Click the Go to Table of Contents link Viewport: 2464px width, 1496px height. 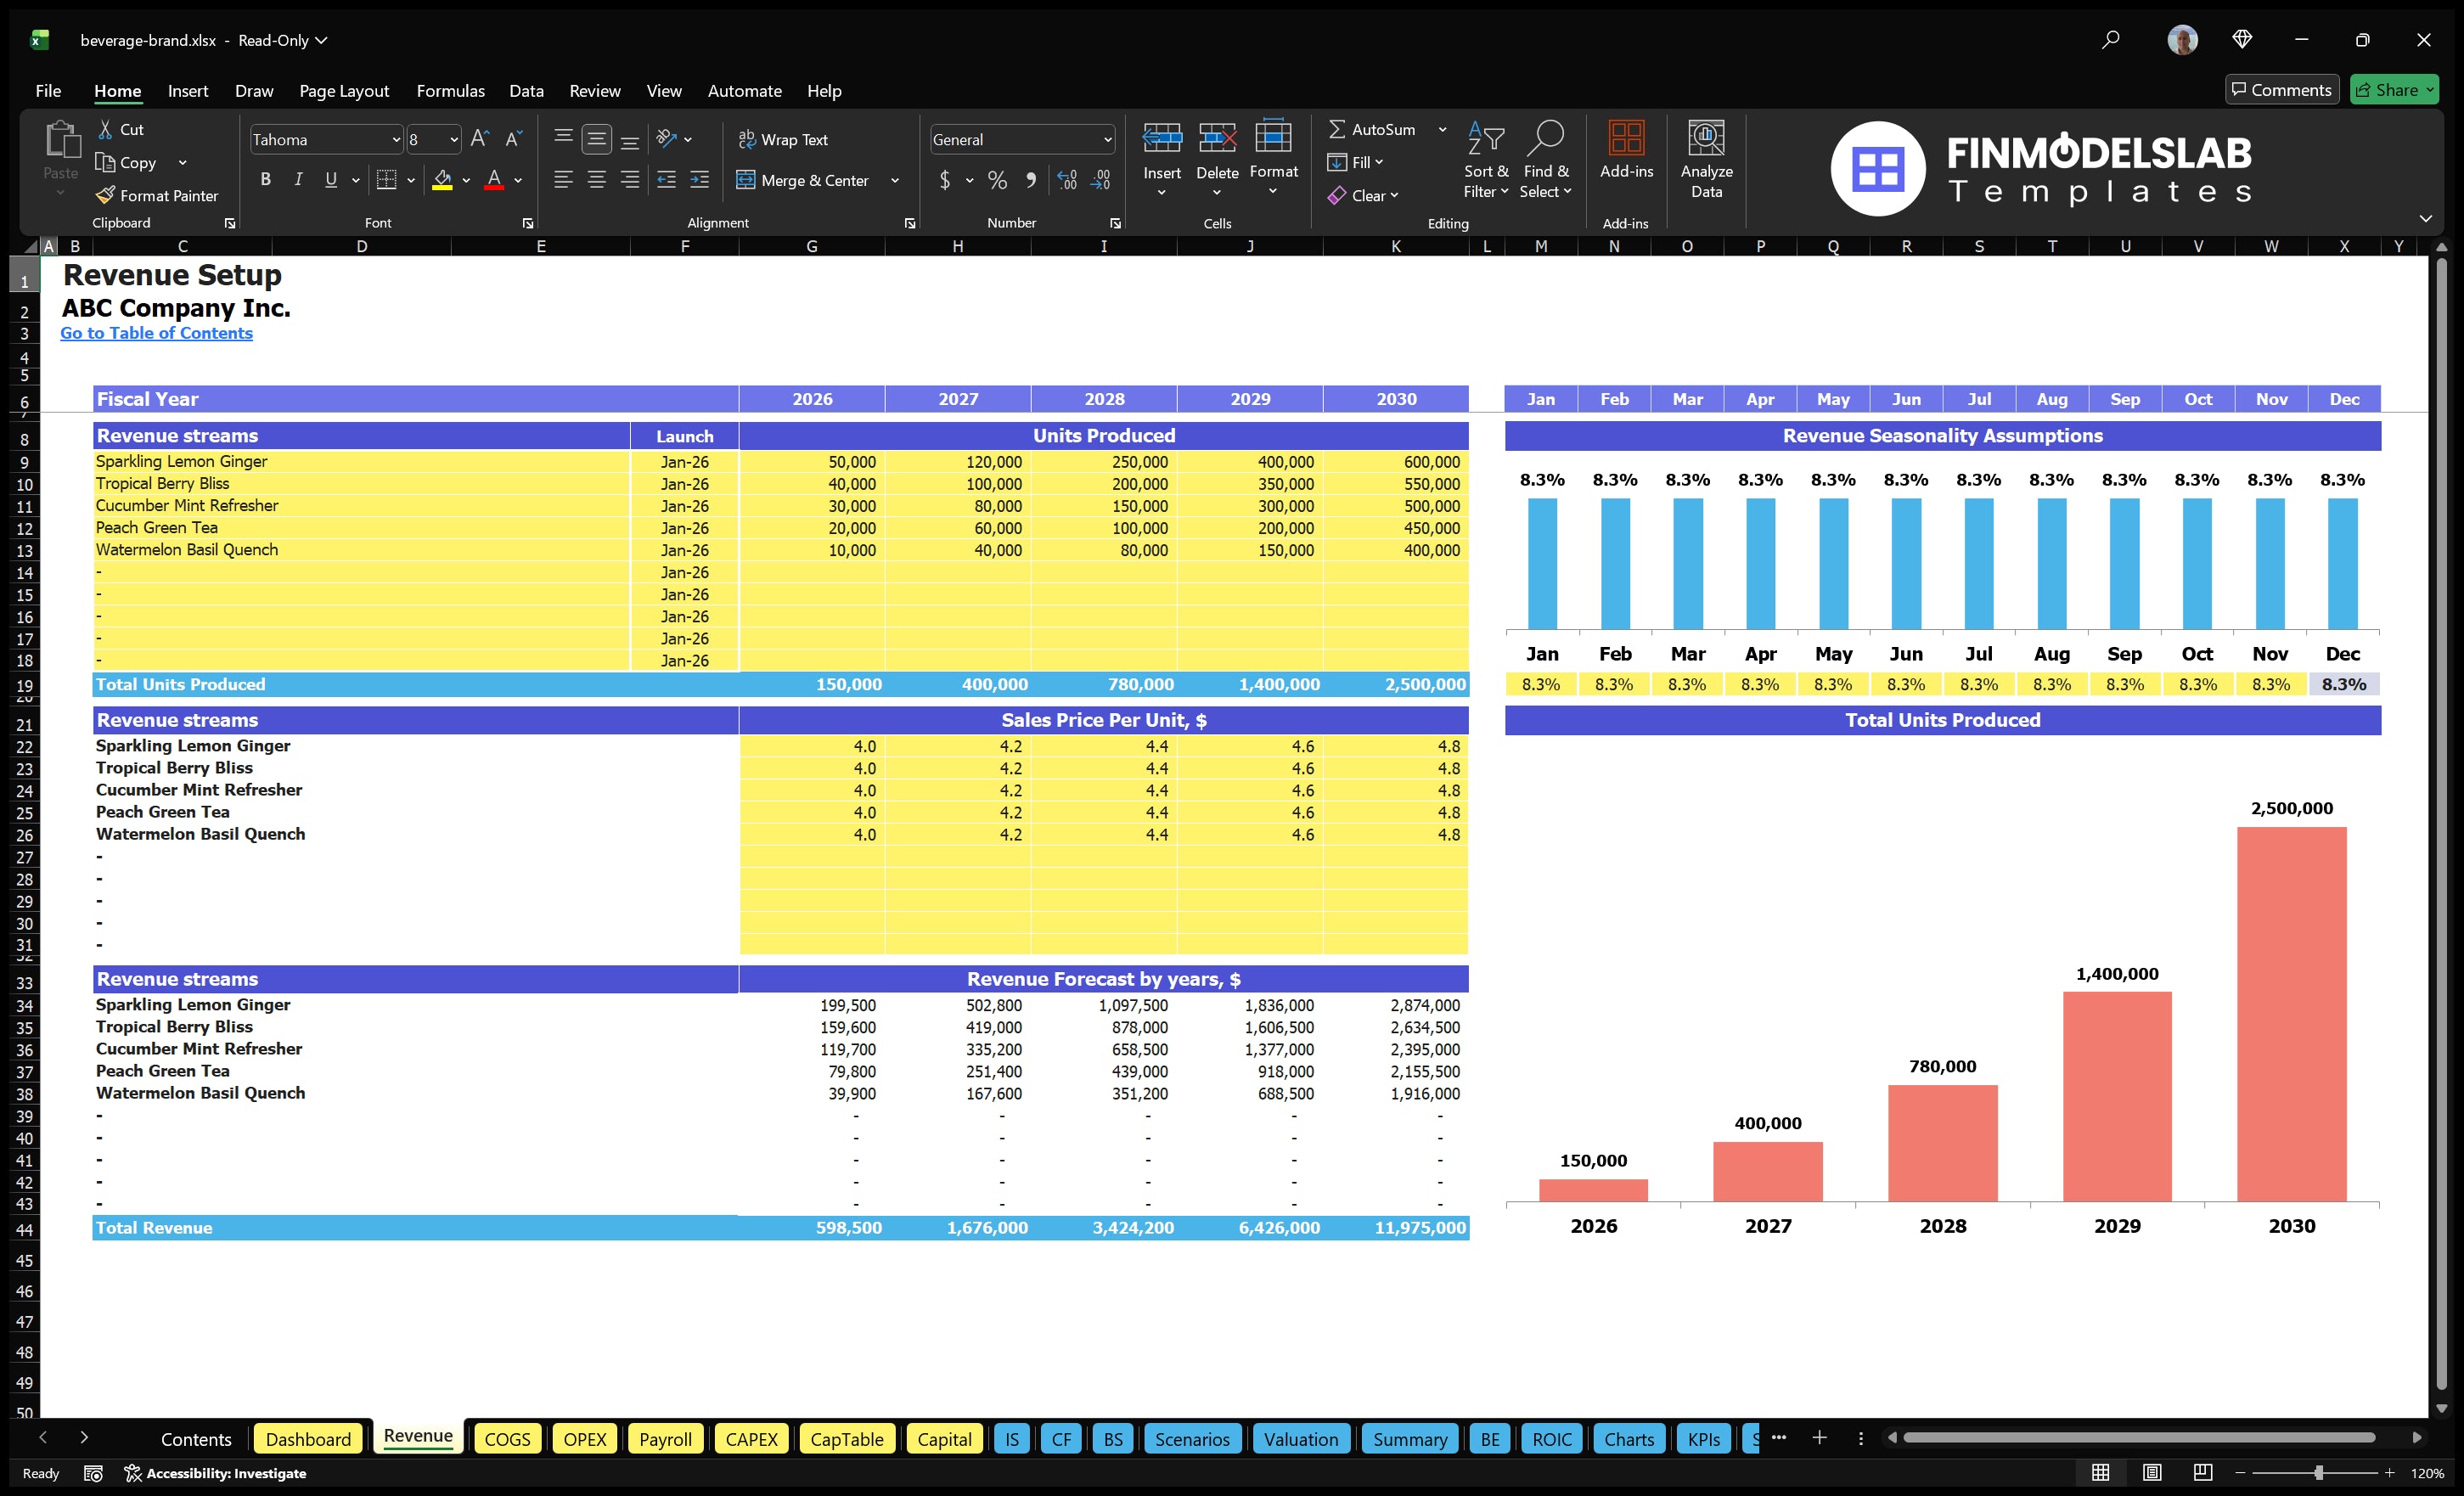[x=156, y=333]
